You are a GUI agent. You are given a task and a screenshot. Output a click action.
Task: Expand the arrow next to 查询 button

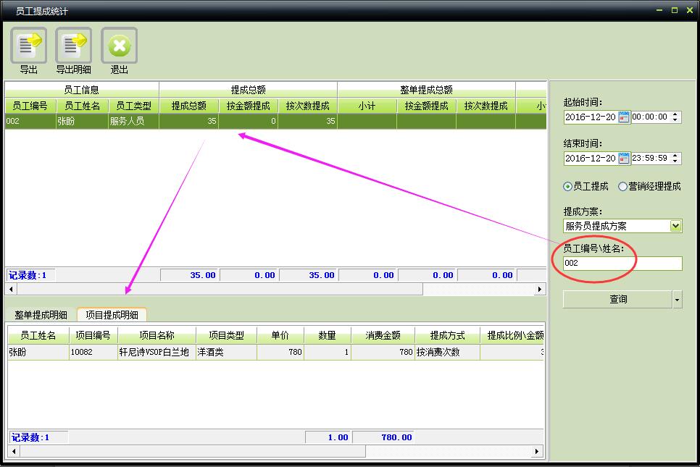[x=678, y=300]
